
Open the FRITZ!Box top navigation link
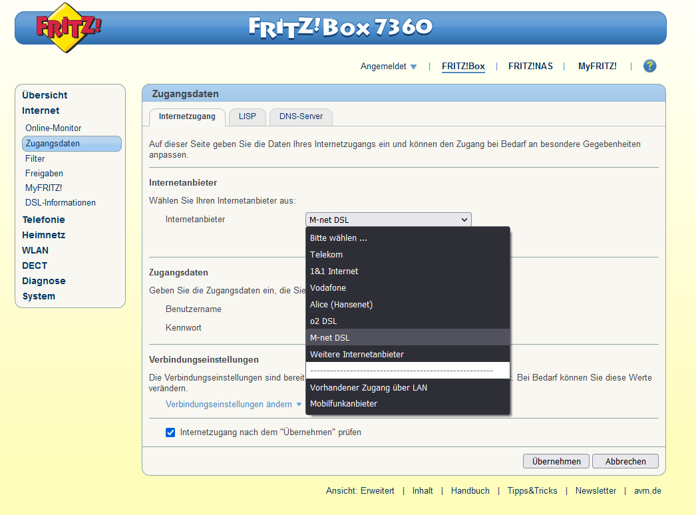click(x=463, y=66)
